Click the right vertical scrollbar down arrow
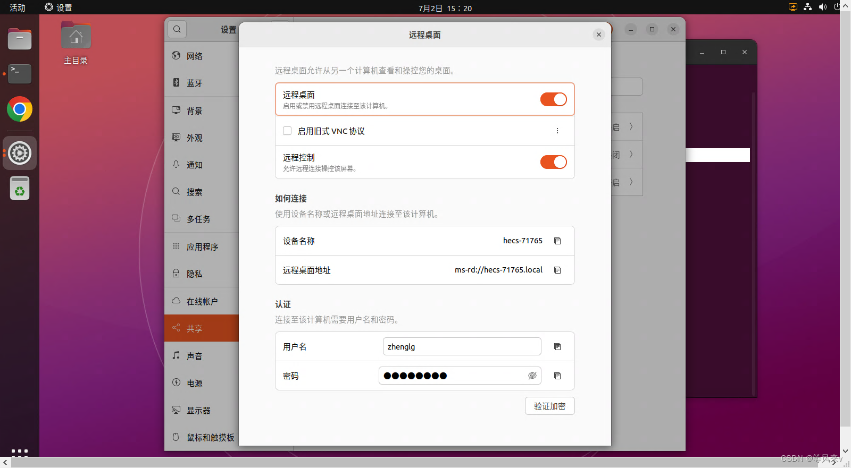 845,451
